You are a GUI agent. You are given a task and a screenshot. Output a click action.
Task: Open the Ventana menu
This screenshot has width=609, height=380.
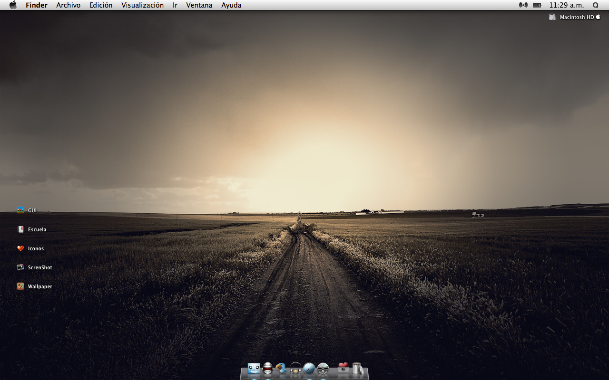pos(199,5)
